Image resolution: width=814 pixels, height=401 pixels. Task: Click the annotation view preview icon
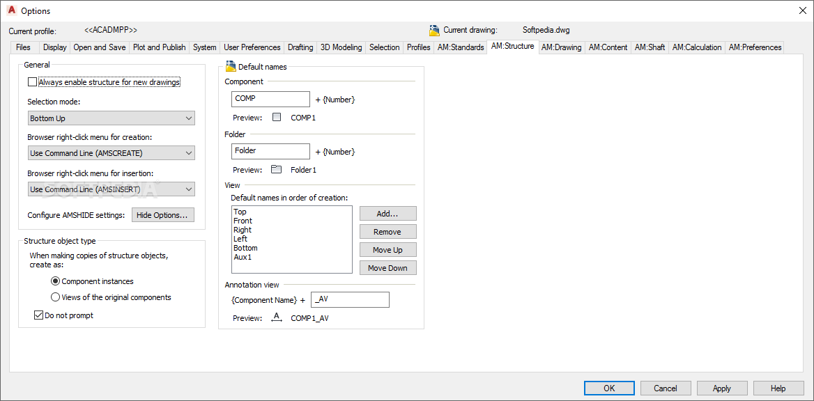pos(277,318)
